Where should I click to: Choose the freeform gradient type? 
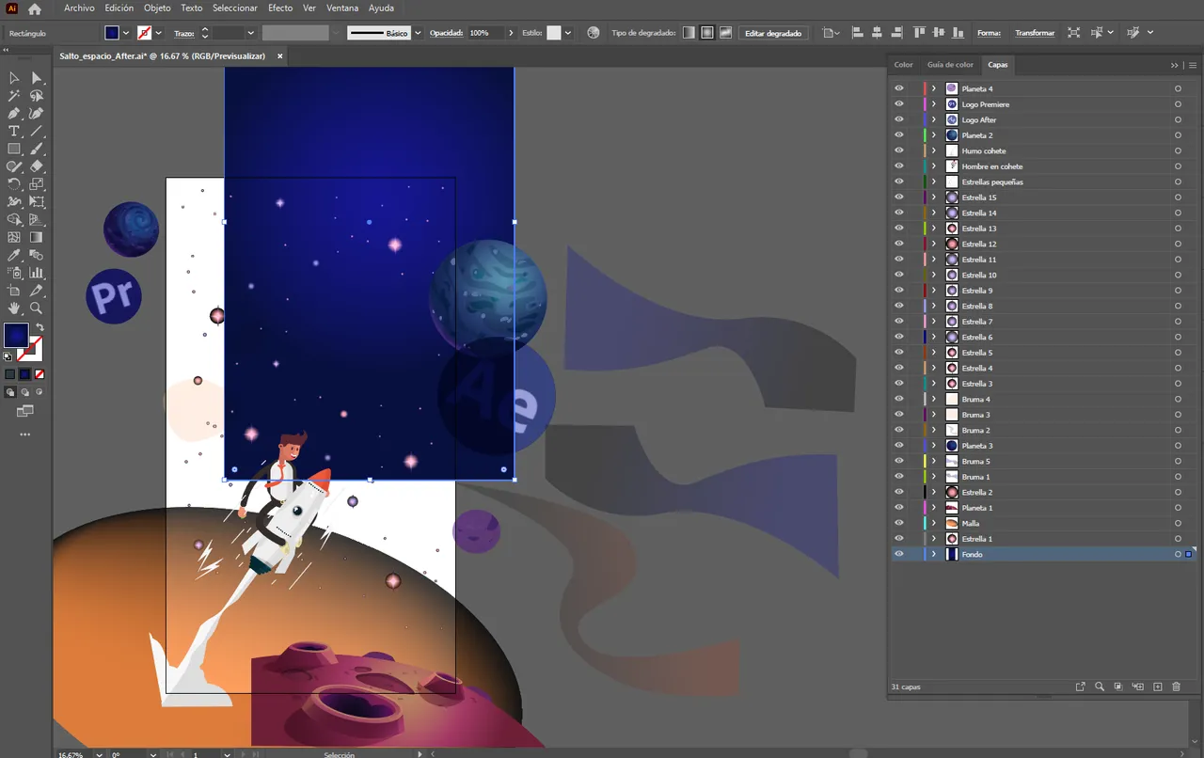[x=725, y=33]
